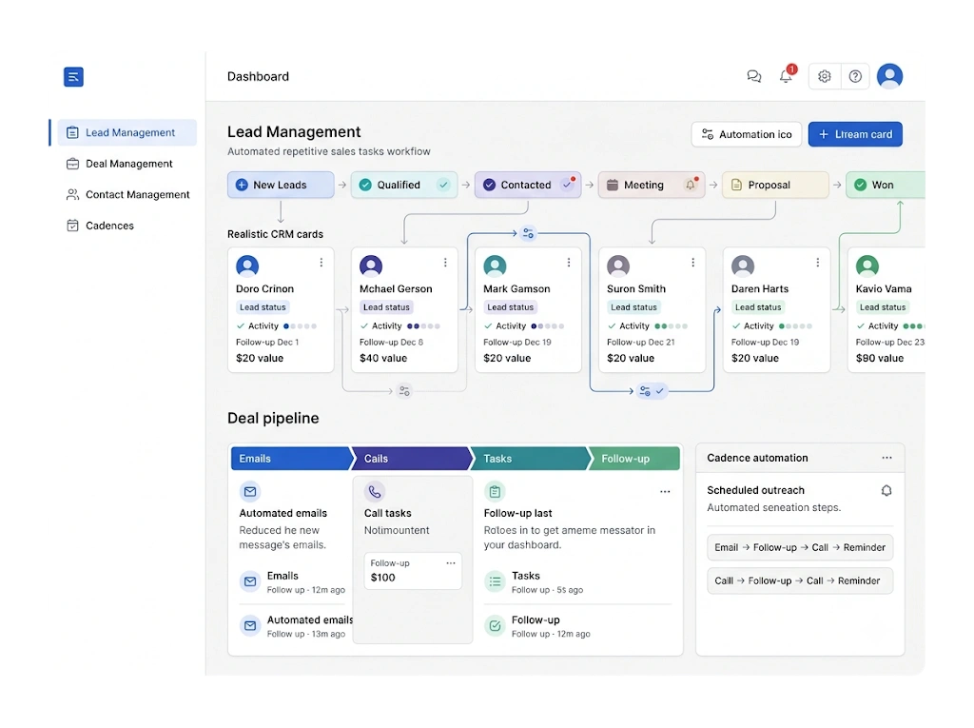Open Doro Crinon card options menu
This screenshot has height=728, width=974.
click(x=321, y=263)
